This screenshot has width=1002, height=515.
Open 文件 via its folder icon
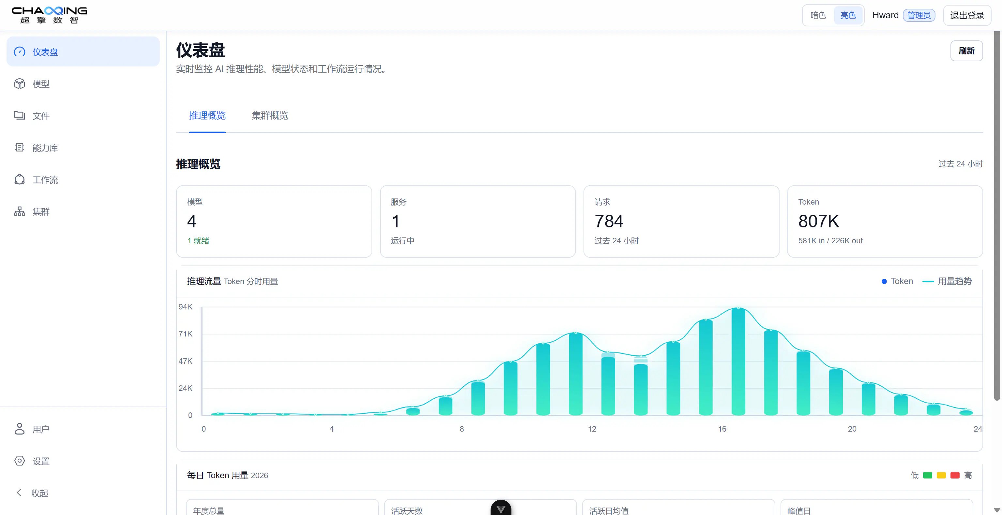coord(20,115)
